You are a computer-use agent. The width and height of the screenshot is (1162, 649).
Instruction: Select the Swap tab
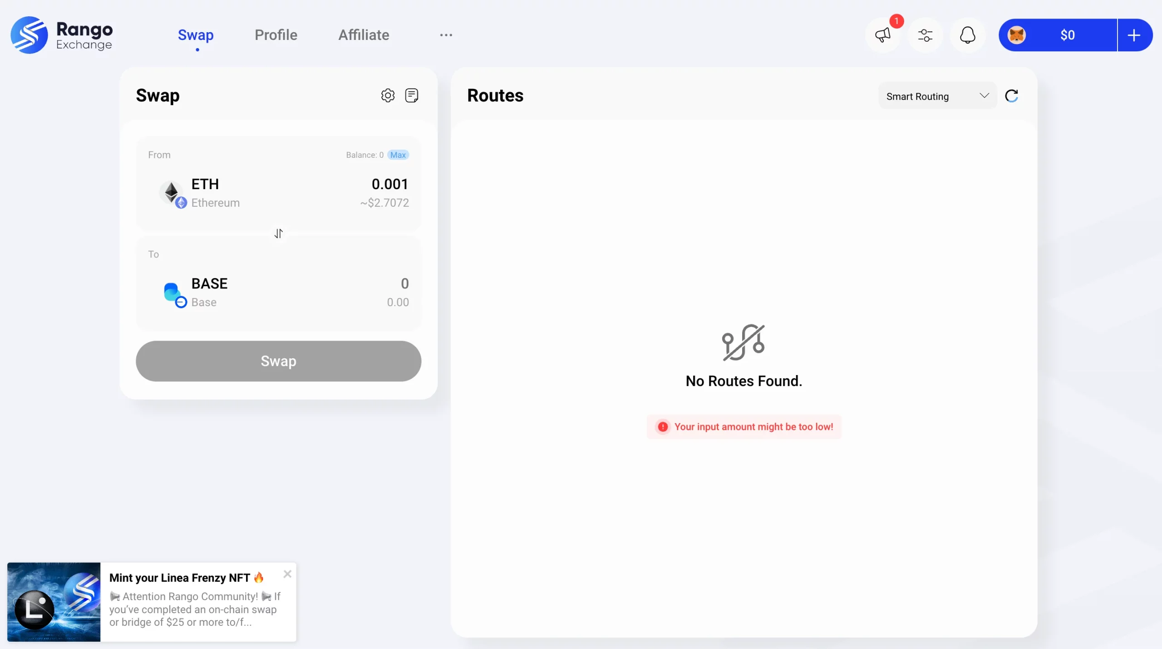[196, 35]
